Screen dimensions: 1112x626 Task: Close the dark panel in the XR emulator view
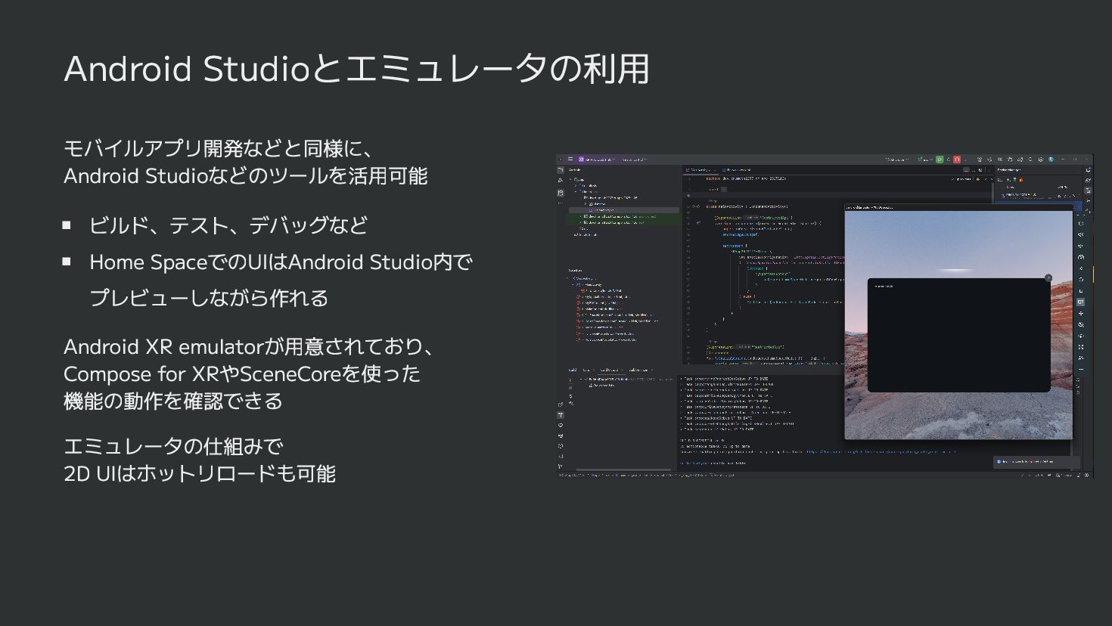click(x=1048, y=278)
